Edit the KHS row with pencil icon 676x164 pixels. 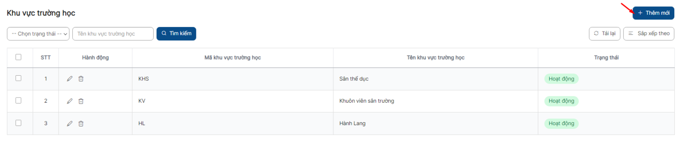(70, 79)
